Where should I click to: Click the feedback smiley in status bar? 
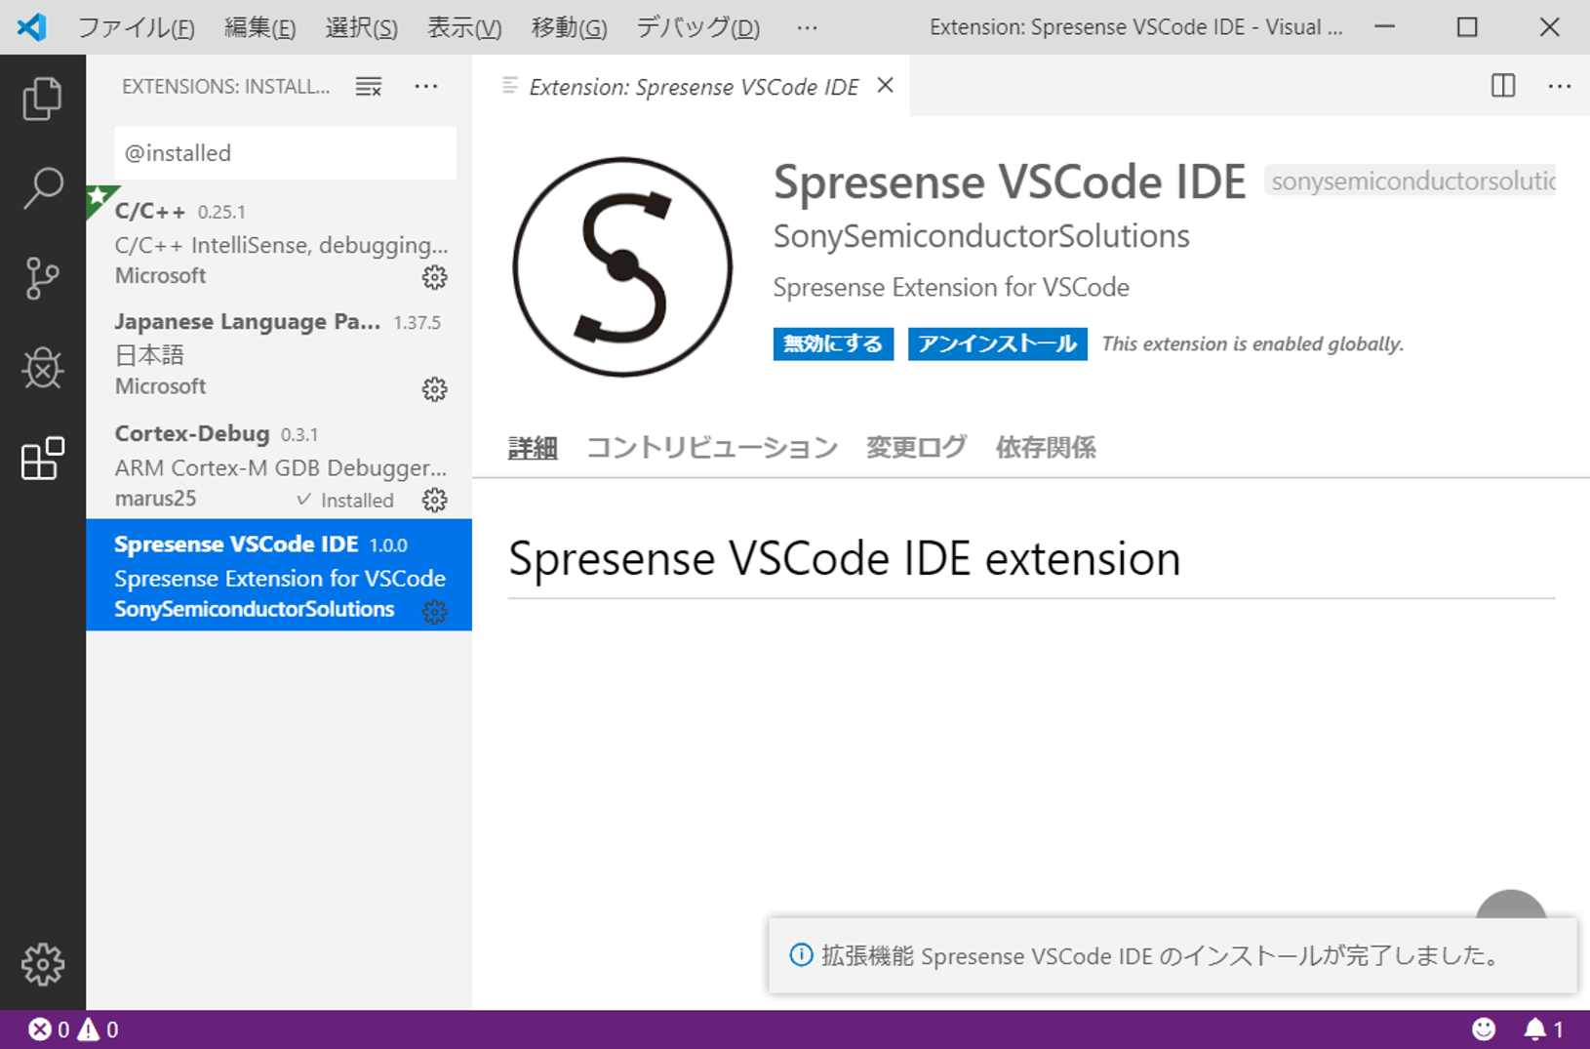[1484, 1029]
